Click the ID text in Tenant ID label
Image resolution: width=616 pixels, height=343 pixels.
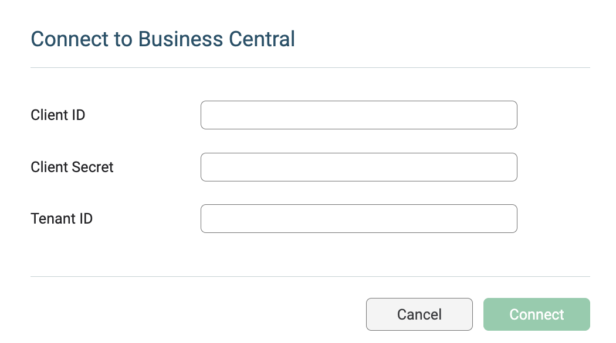coord(86,218)
